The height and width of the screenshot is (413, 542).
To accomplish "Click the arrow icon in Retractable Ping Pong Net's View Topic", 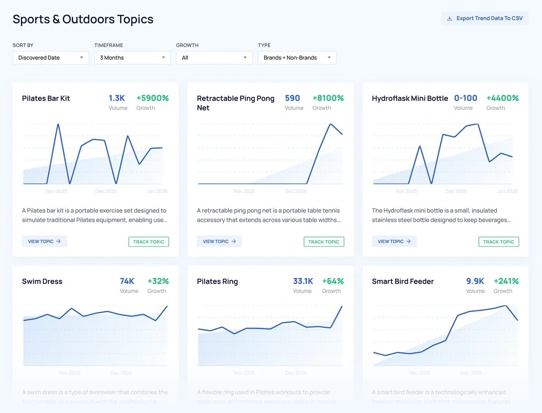I will 234,242.
